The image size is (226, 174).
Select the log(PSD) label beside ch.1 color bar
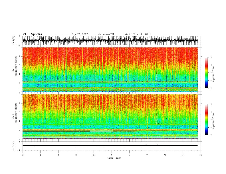click(214, 74)
